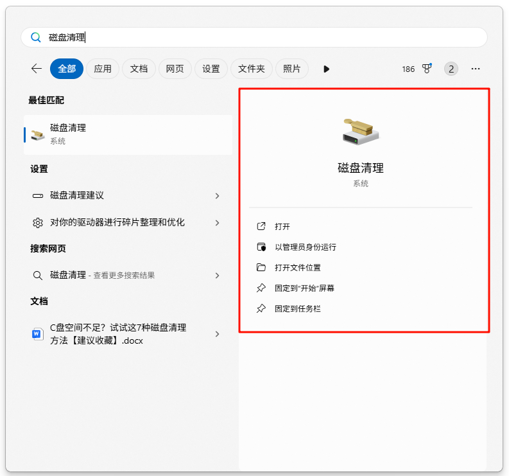Click the search magnifier icon in search box
509x476 pixels.
(36, 37)
